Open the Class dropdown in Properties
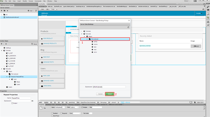210x117 pixels. [x=75, y=107]
